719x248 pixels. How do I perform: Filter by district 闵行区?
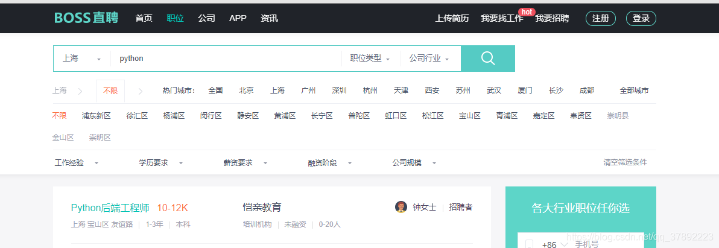(x=211, y=115)
